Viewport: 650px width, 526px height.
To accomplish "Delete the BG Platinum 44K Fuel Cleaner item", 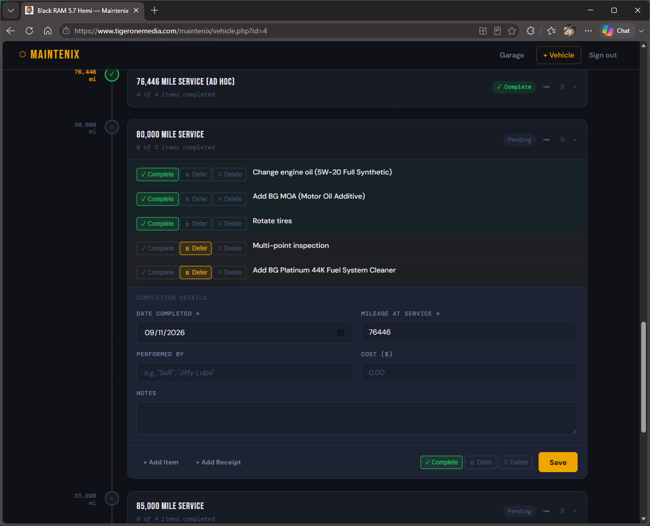I will (x=230, y=272).
